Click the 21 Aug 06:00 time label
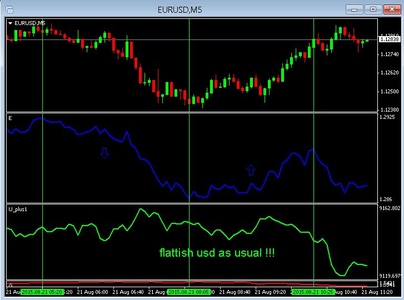 92,292
